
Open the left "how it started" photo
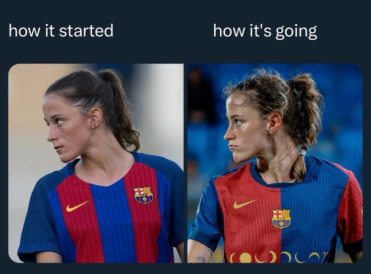pos(96,163)
